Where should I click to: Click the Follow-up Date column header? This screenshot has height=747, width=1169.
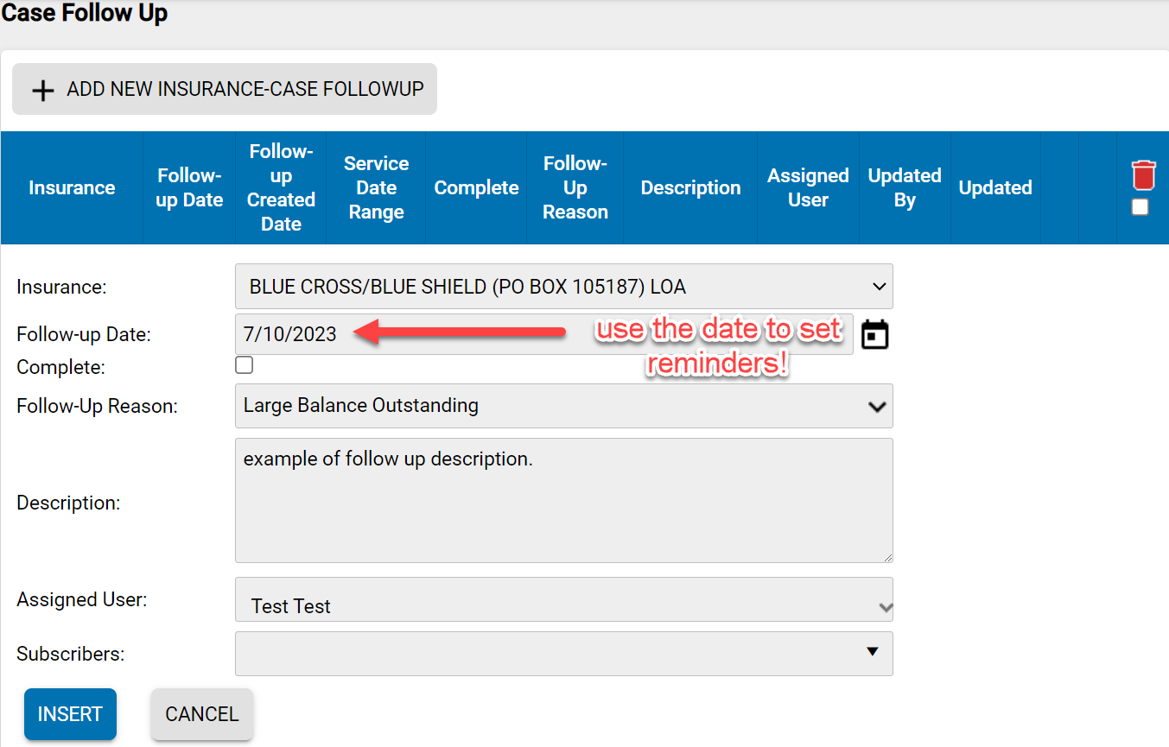pyautogui.click(x=188, y=187)
